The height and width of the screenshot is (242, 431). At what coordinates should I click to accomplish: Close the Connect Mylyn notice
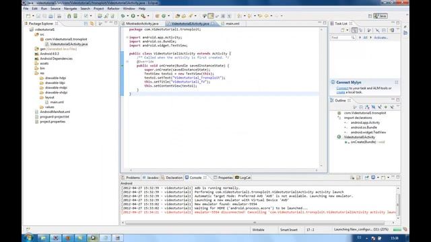(397, 82)
